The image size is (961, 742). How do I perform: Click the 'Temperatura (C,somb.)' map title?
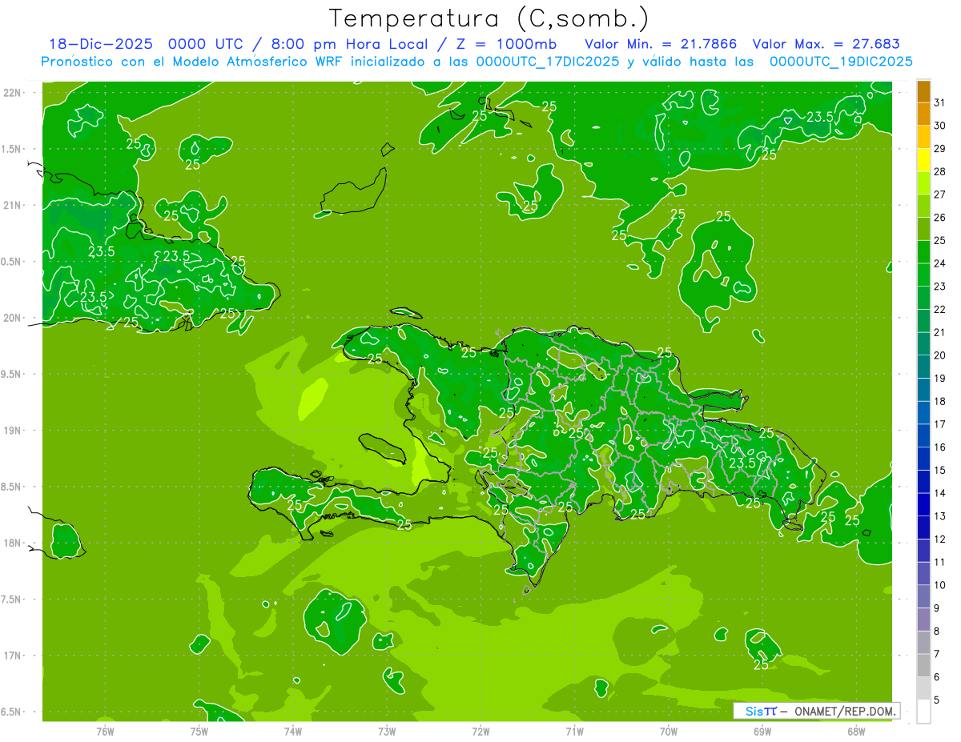coord(489,18)
